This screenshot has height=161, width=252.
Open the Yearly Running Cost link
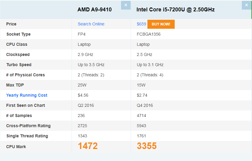tap(27, 95)
